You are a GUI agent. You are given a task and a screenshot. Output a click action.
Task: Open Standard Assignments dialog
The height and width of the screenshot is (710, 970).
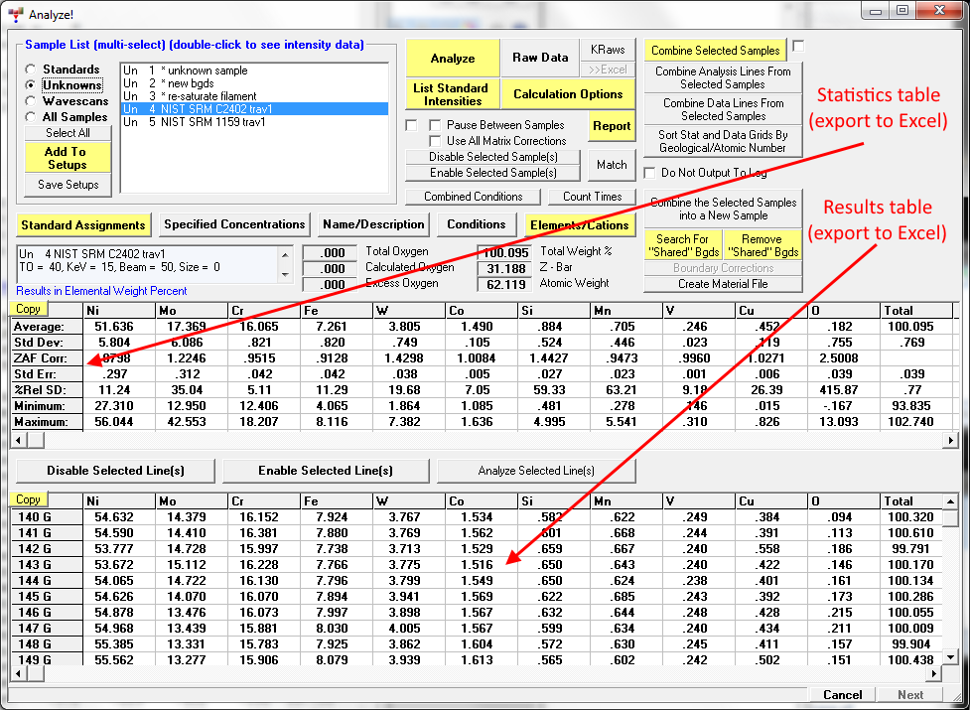(82, 225)
